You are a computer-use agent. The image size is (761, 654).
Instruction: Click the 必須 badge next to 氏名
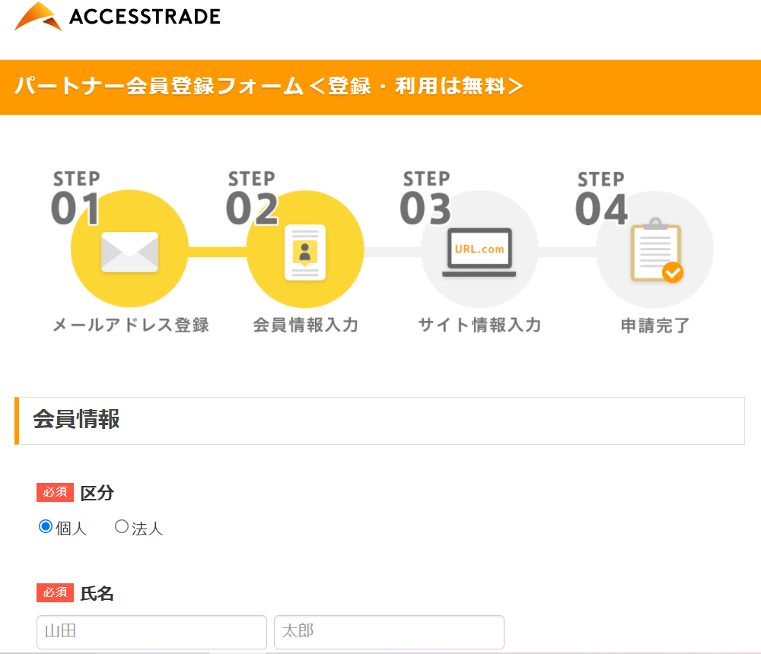pos(55,593)
